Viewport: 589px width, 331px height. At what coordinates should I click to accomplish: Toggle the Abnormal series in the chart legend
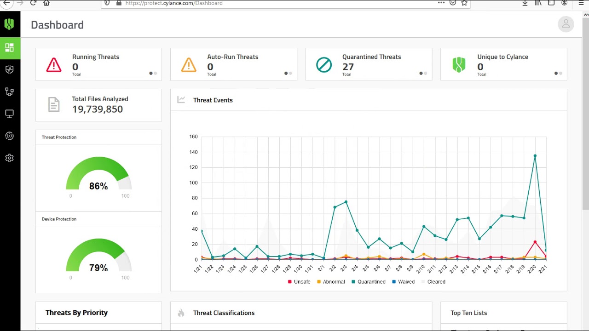coord(331,282)
